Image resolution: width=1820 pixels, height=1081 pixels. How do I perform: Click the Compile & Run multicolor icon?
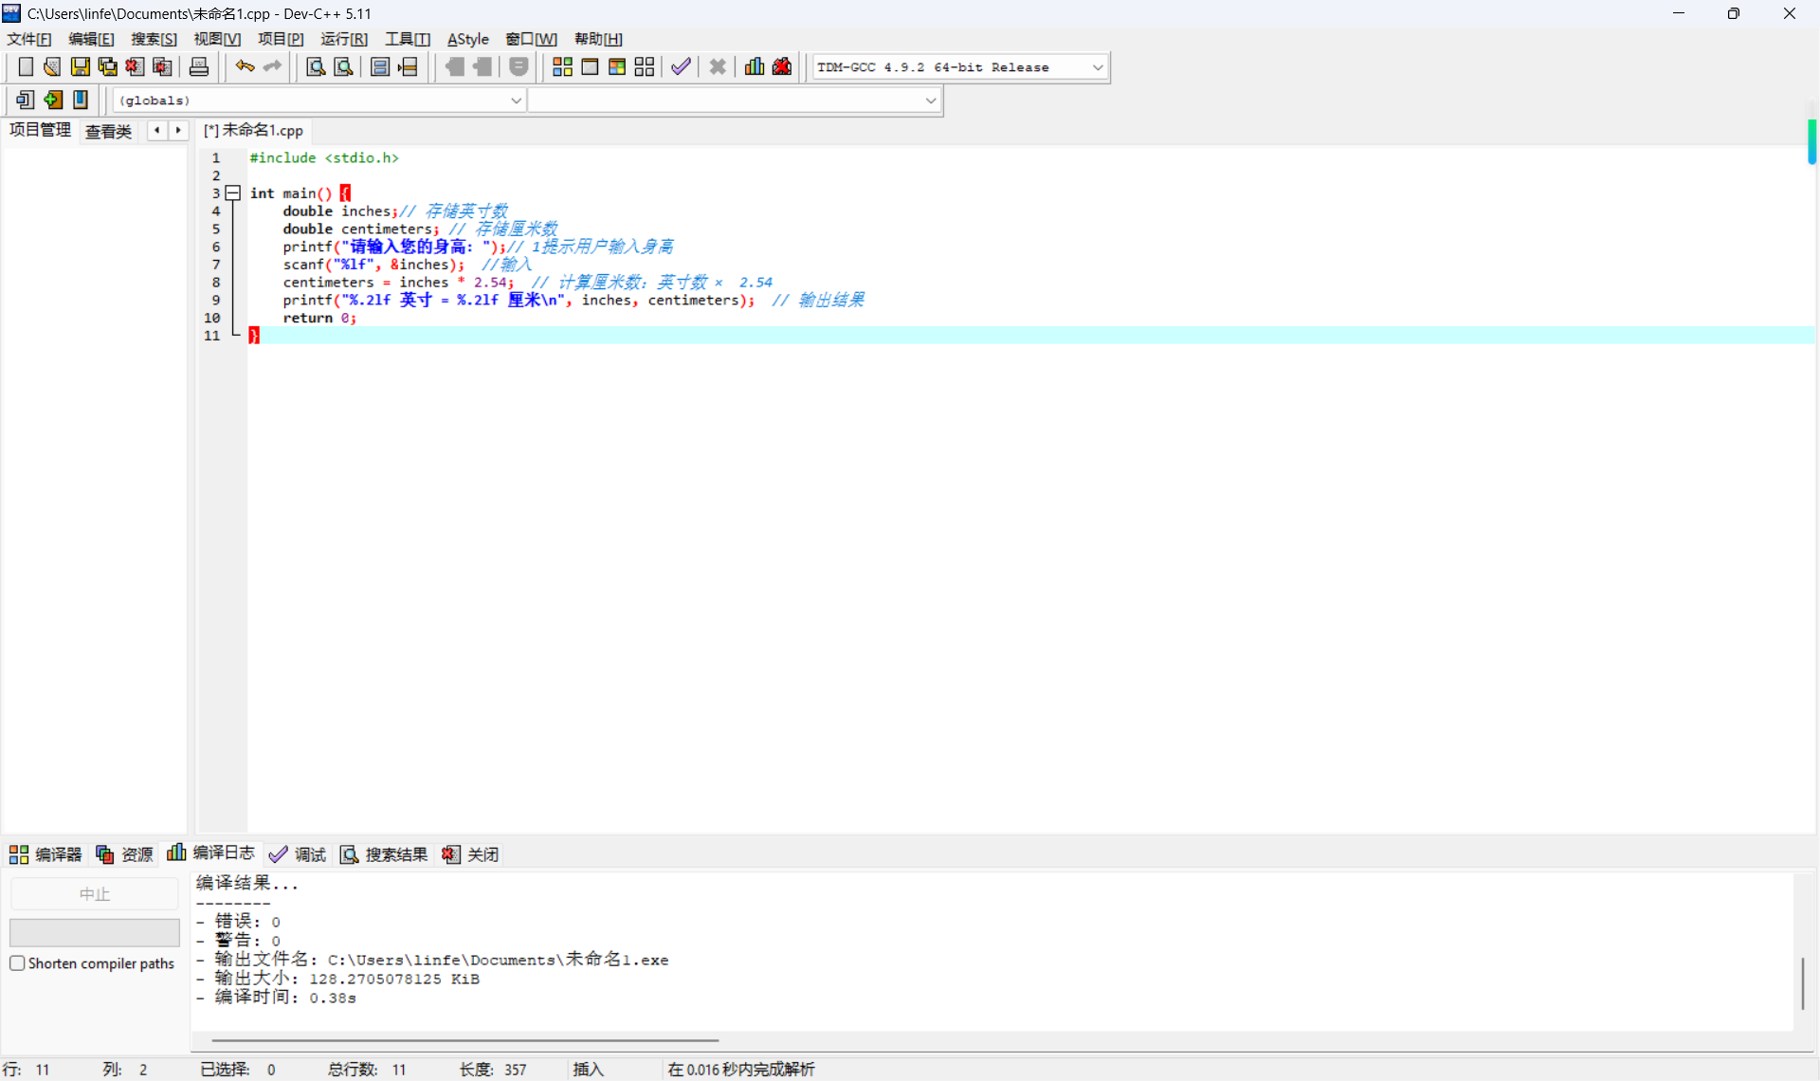click(x=617, y=66)
